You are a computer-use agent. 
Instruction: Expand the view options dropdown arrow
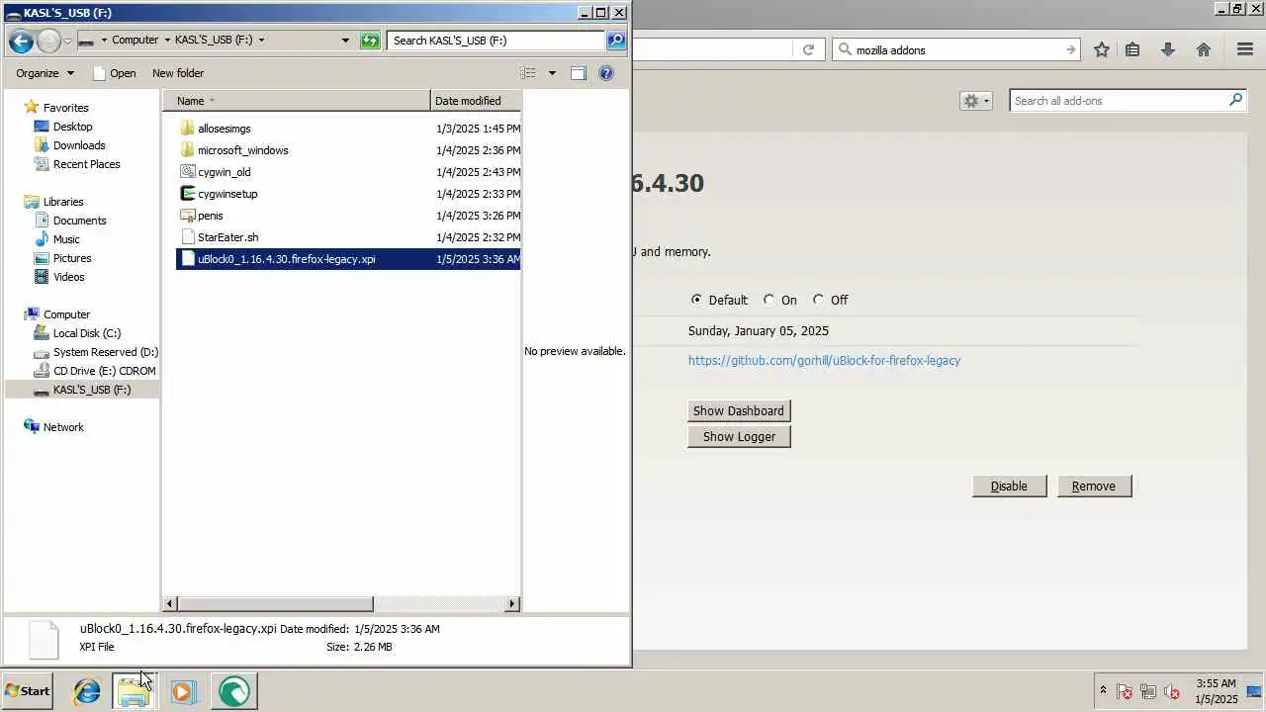click(552, 73)
